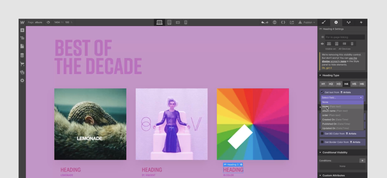Open Project Settings gear in left sidebar
The image size is (387, 178).
click(x=22, y=80)
